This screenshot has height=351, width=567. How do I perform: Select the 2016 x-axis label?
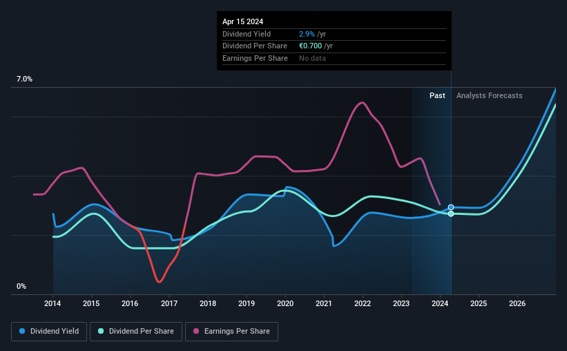pyautogui.click(x=130, y=303)
